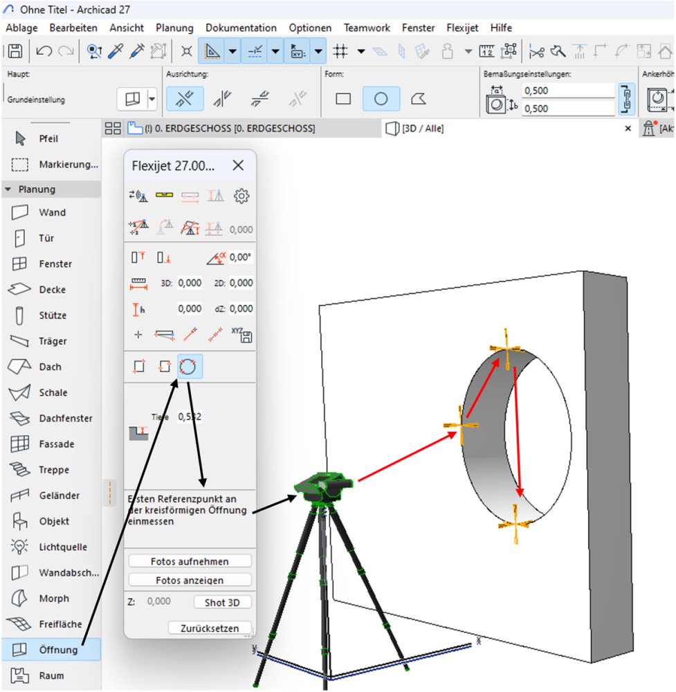This screenshot has height=692, width=676.
Task: Open snap guides dropdown arrow
Action: (x=275, y=51)
